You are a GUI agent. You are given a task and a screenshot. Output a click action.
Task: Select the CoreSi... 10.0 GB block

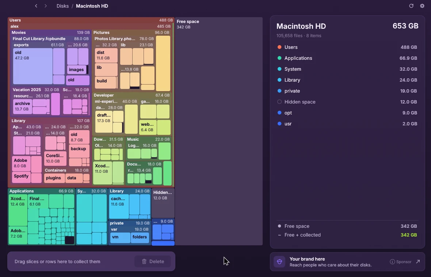click(x=55, y=158)
